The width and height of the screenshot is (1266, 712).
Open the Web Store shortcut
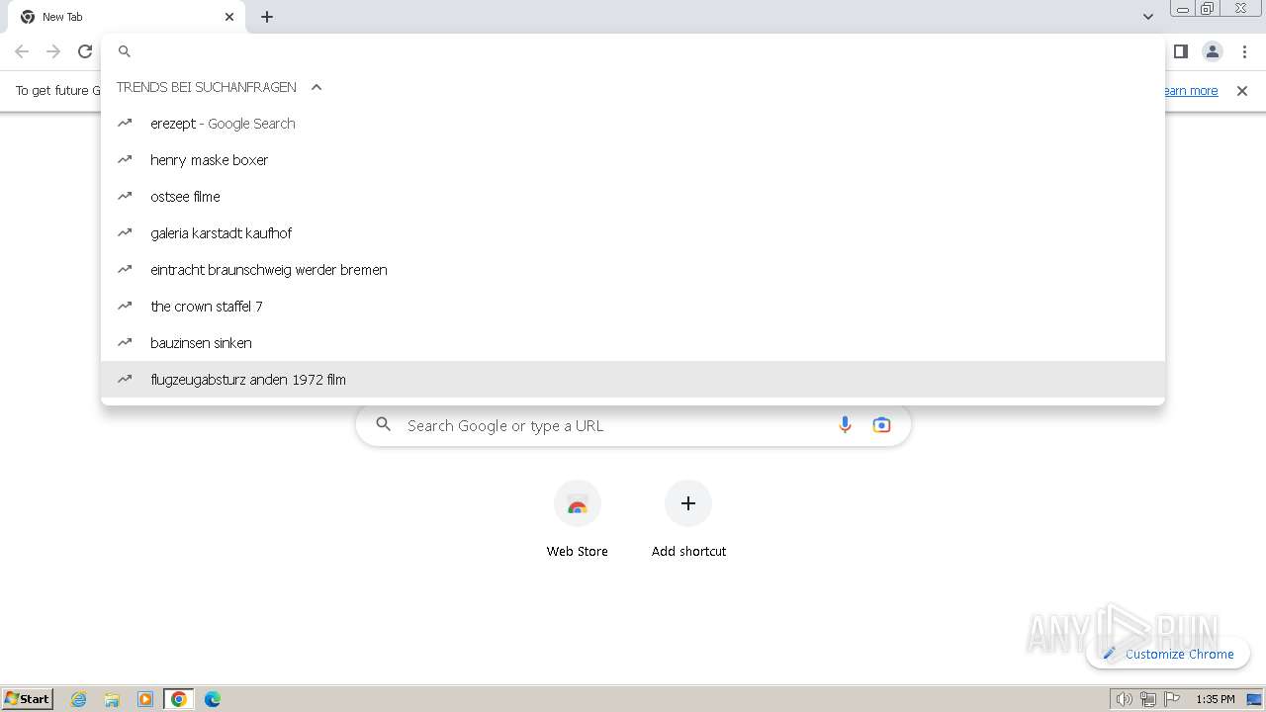pos(578,519)
